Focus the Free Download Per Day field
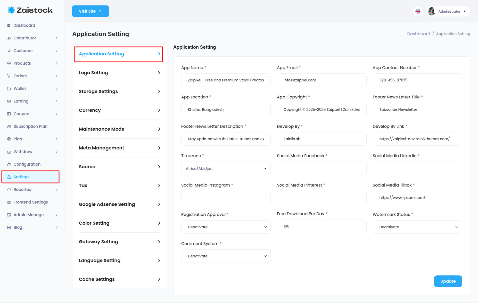This screenshot has height=303, width=478. click(322, 226)
